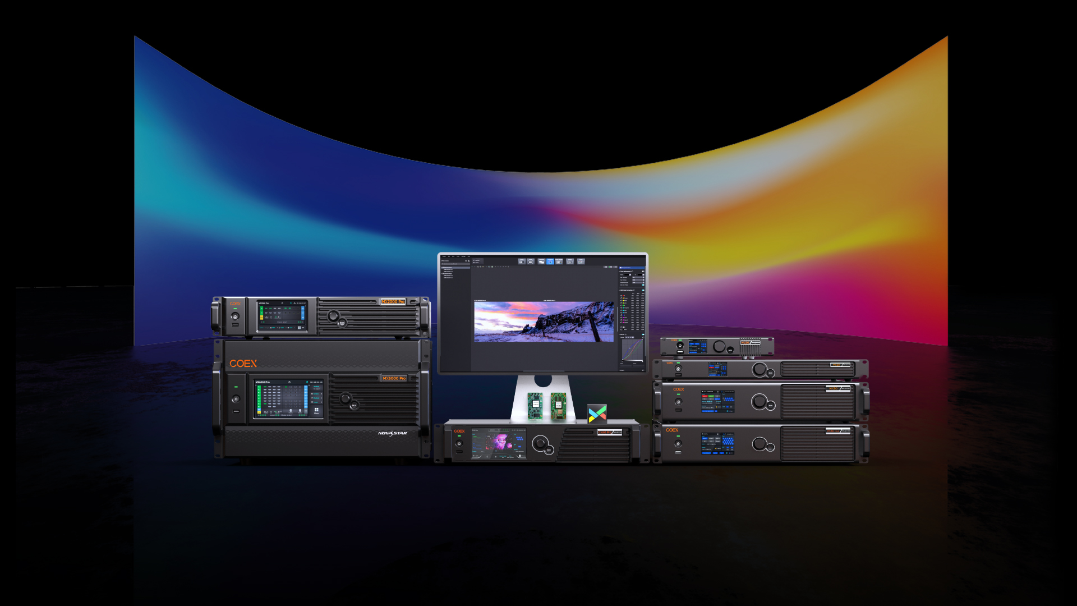This screenshot has height=606, width=1077.
Task: Toggle the color correction cyan switch
Action: (x=643, y=290)
